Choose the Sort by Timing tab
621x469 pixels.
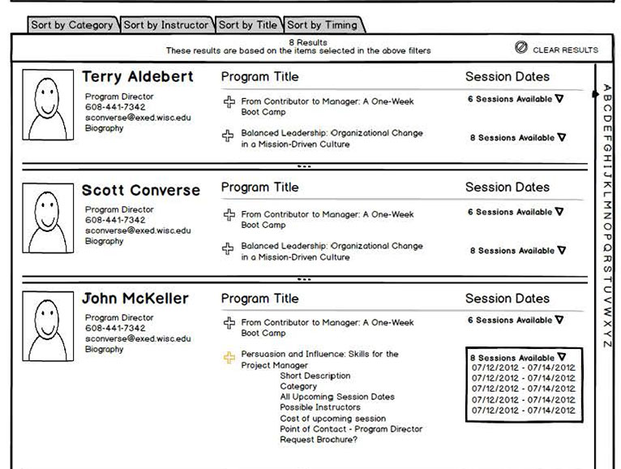[323, 25]
